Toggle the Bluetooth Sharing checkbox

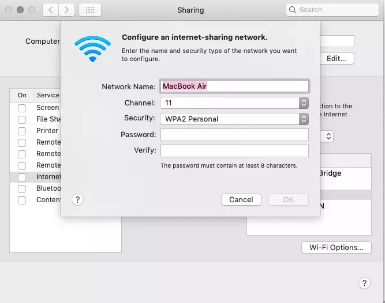22,188
